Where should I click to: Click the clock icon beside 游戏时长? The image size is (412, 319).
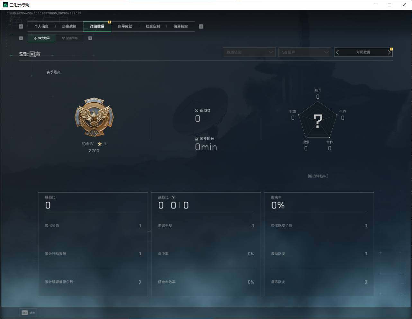(x=197, y=139)
